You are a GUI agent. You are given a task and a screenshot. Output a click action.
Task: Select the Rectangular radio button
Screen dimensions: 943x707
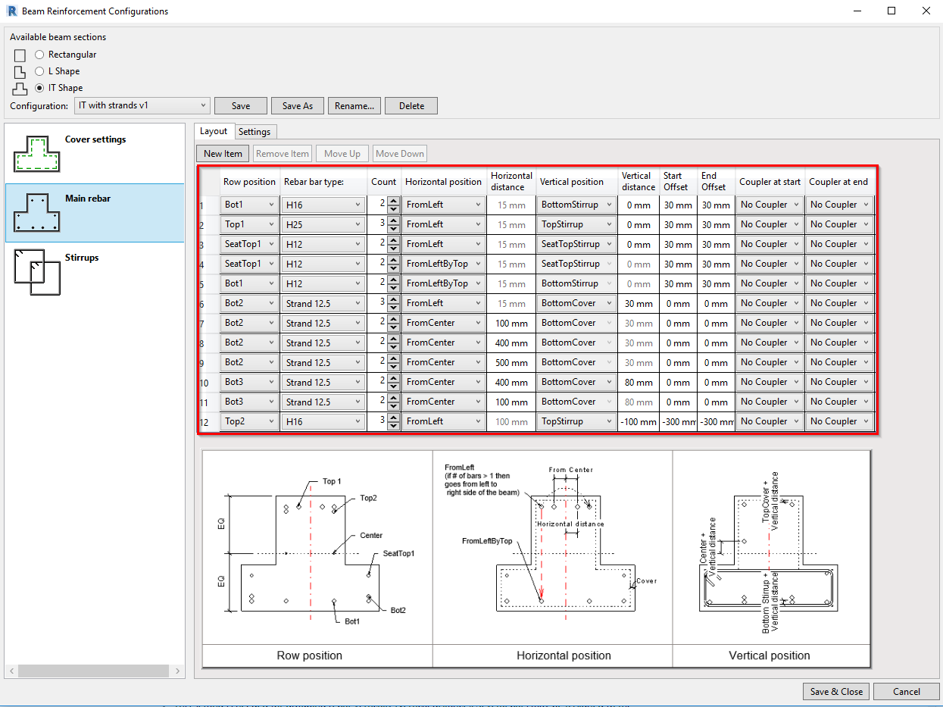pyautogui.click(x=39, y=55)
